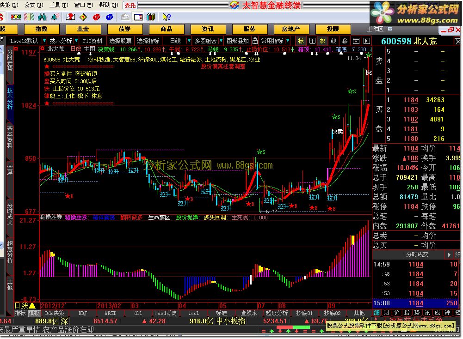Click the 委托 order entry button
This screenshot has height=339, width=463.
(x=130, y=5)
